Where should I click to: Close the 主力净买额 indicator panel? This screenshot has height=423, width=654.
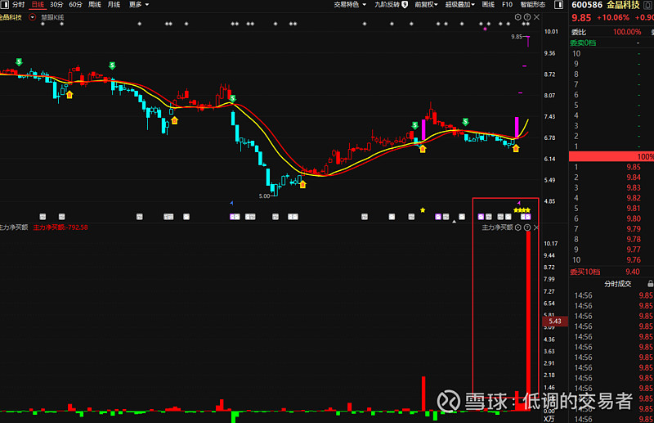pos(536,227)
